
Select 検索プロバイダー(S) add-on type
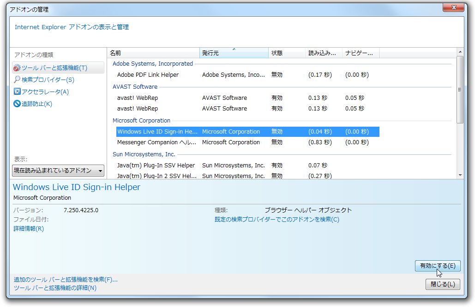point(48,80)
